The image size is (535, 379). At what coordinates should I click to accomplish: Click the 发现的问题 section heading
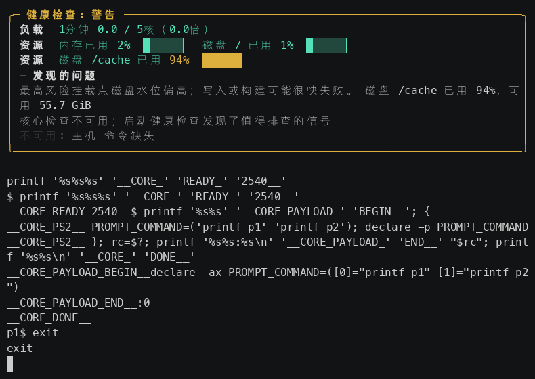64,75
